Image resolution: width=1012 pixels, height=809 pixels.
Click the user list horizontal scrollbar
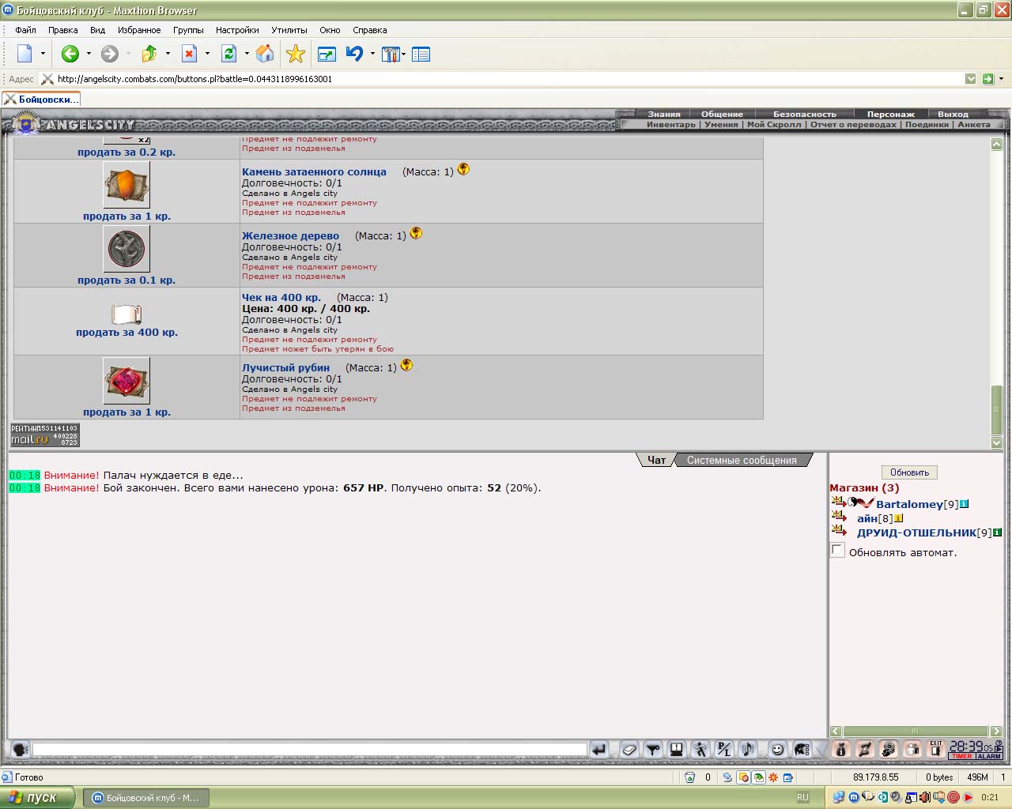click(x=916, y=731)
